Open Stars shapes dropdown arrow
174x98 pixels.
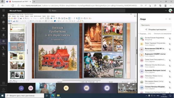pos(53,21)
